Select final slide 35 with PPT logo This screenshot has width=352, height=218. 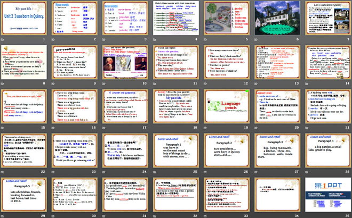point(328,195)
